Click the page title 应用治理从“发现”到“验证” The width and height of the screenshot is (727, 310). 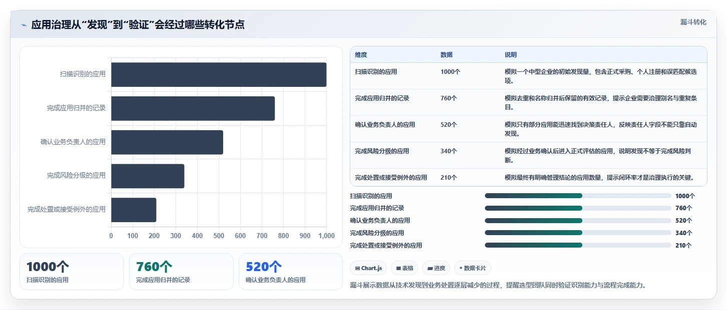coord(138,25)
